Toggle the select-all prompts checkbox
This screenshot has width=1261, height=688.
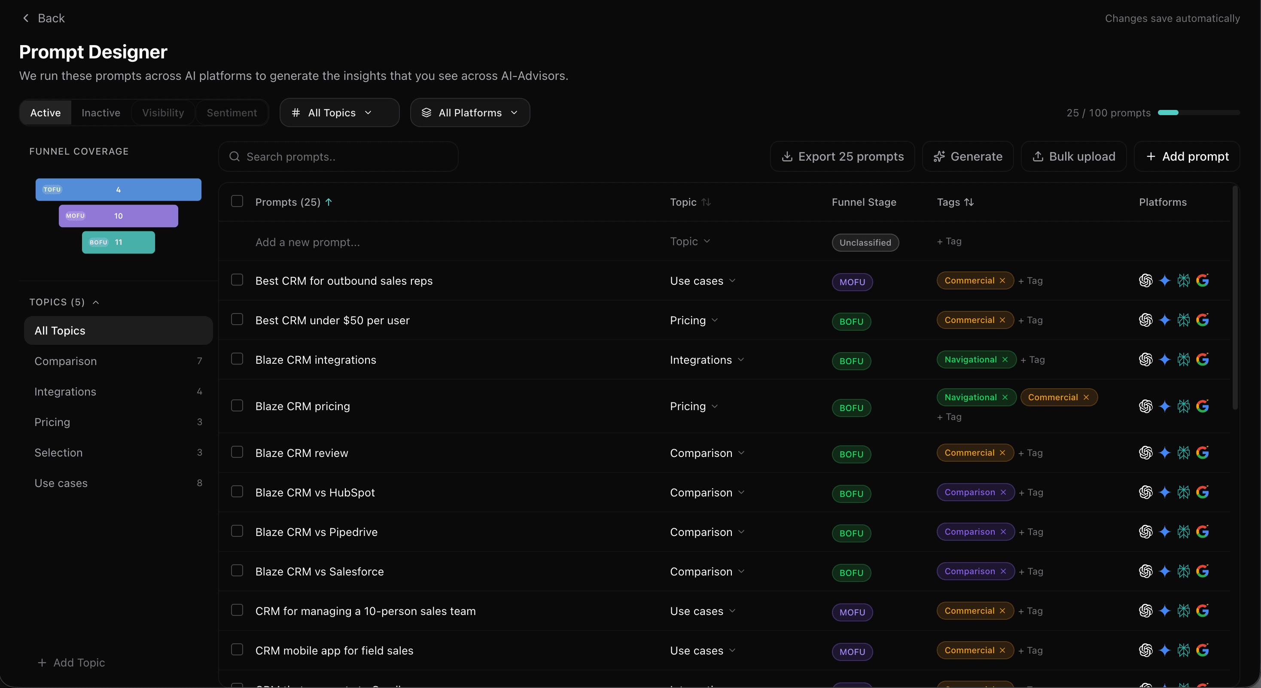pos(237,201)
